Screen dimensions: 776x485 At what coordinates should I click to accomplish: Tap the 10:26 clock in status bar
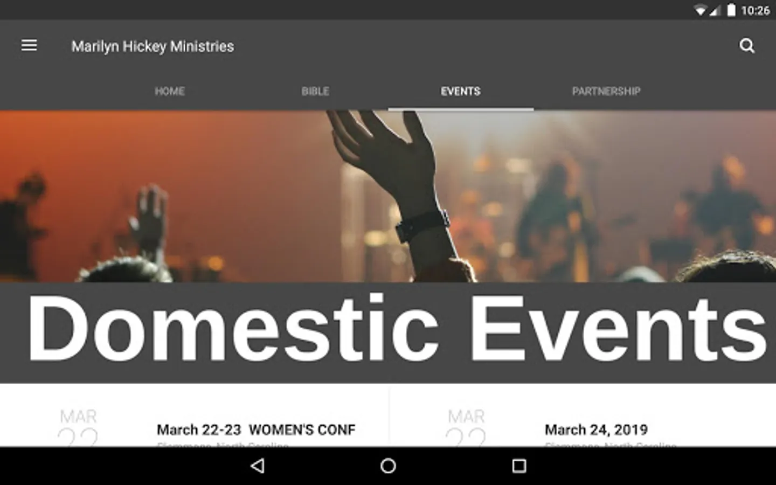pyautogui.click(x=755, y=10)
